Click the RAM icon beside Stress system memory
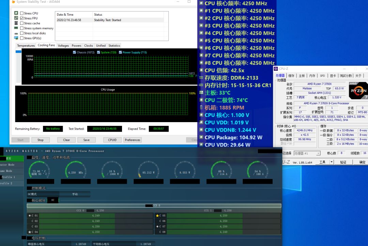The width and height of the screenshot is (368, 246). [16, 28]
